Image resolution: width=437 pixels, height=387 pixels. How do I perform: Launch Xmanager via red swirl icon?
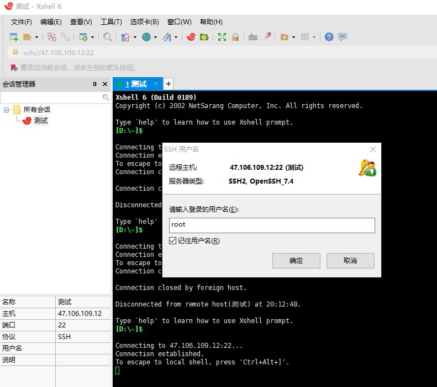(191, 37)
